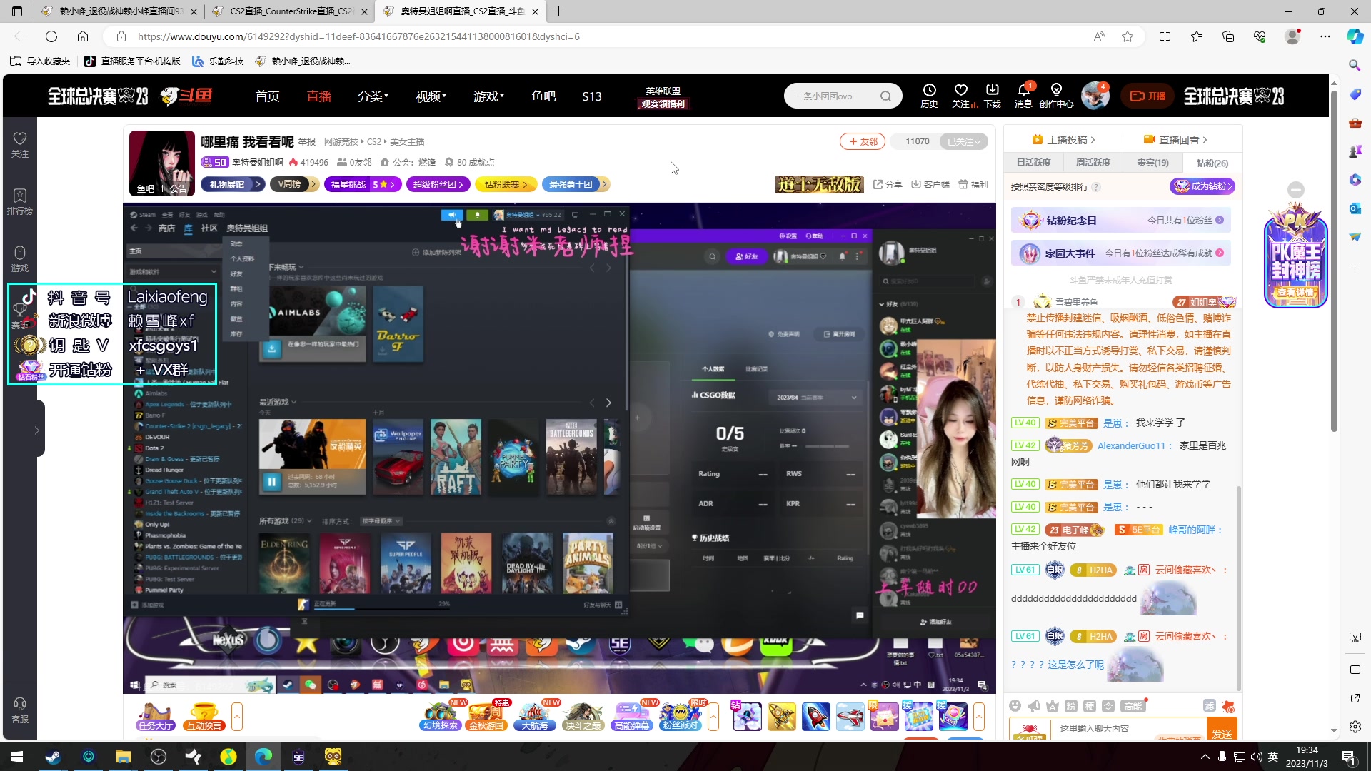
Task: Collapse task icons arrow next to 互动预言
Action: [237, 717]
